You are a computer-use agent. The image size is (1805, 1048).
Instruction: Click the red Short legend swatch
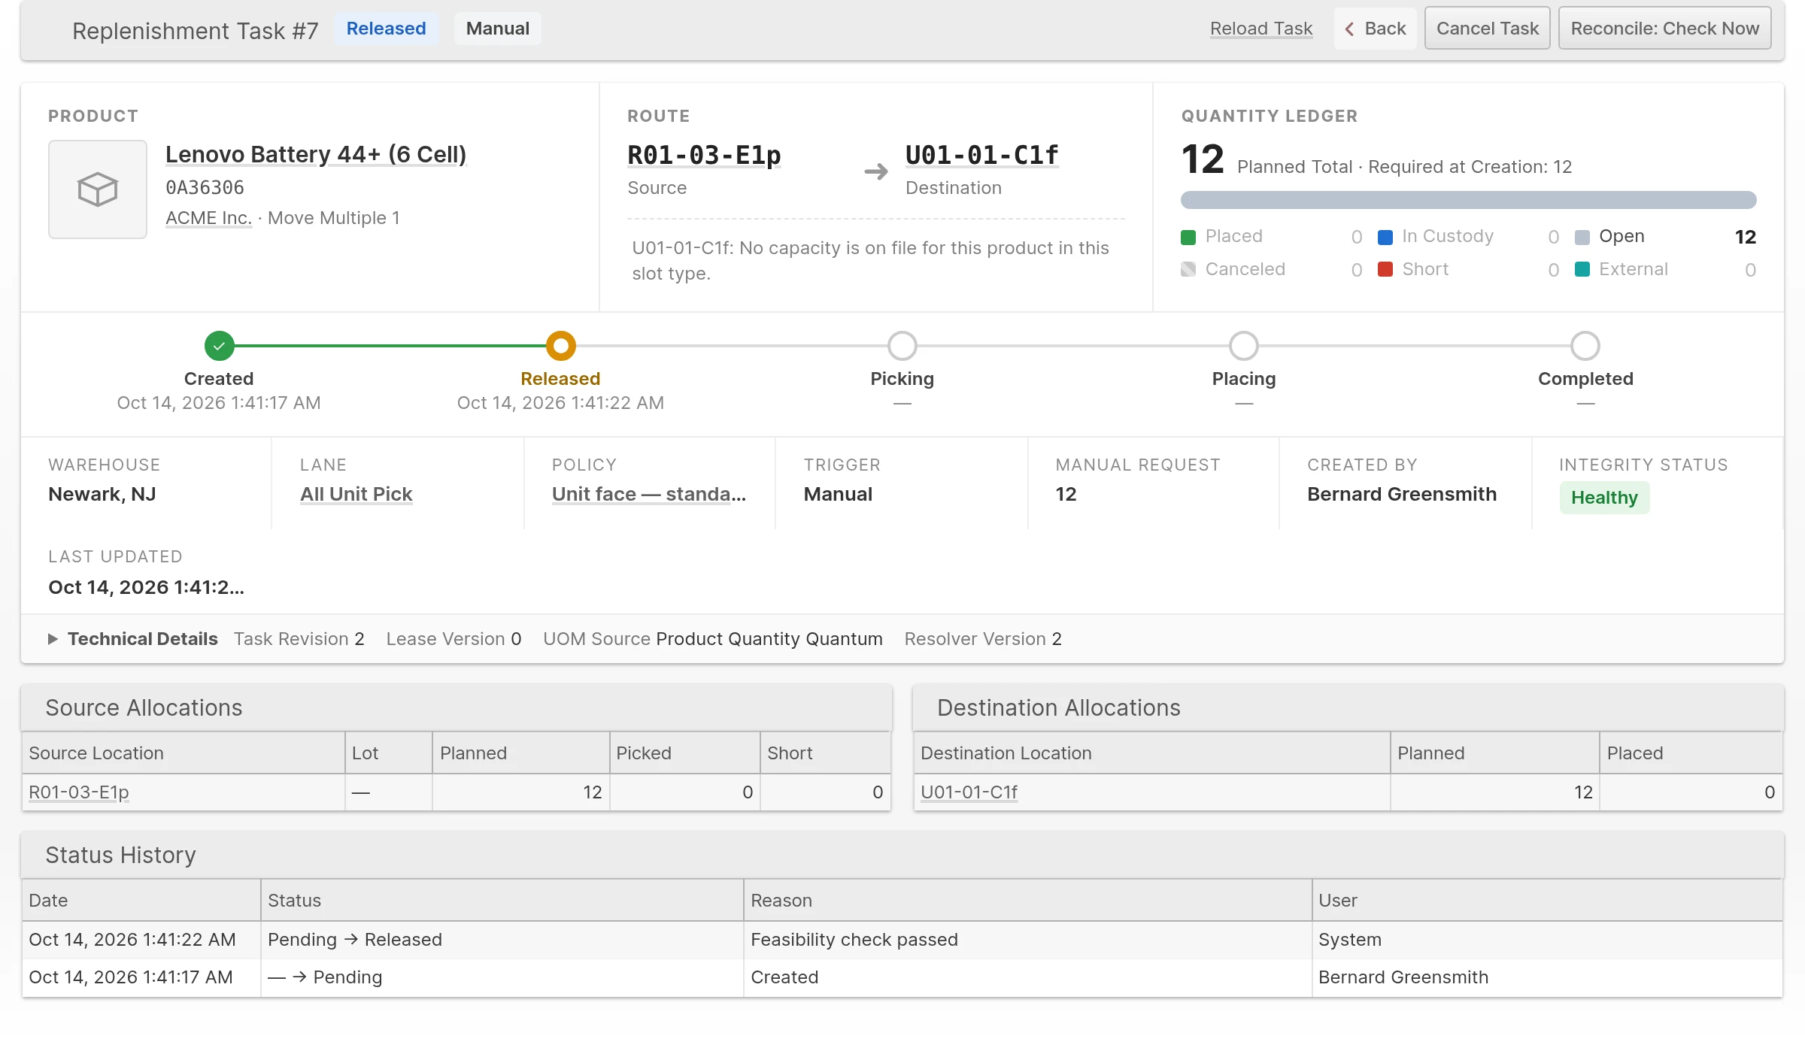pos(1385,269)
